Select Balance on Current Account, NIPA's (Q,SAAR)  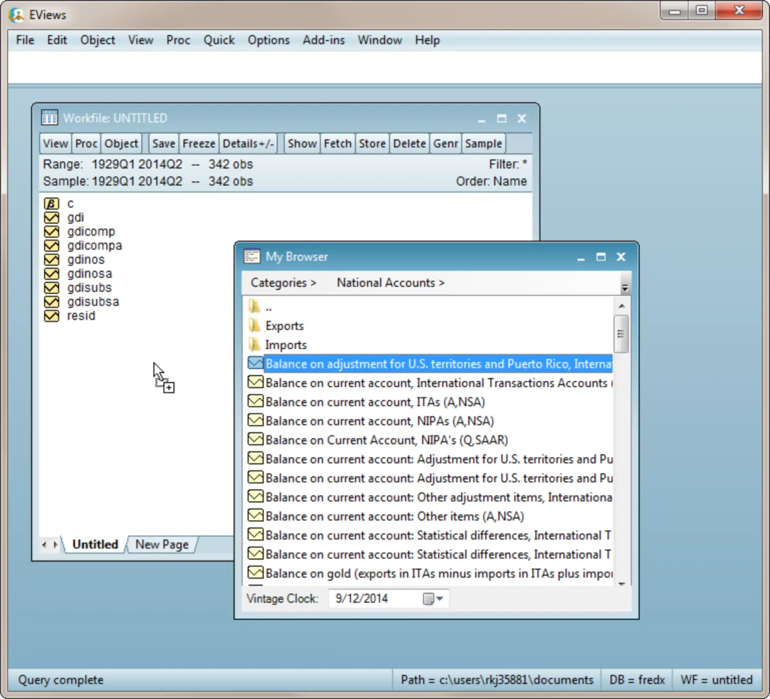pos(386,440)
